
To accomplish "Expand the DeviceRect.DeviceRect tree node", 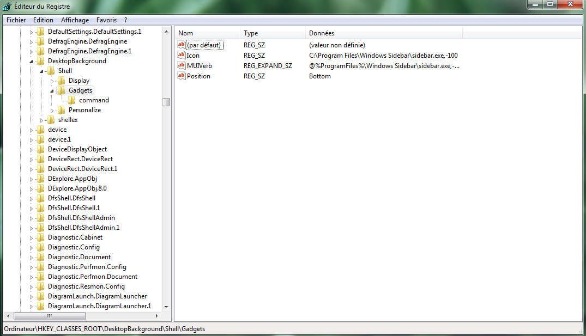I will click(32, 160).
